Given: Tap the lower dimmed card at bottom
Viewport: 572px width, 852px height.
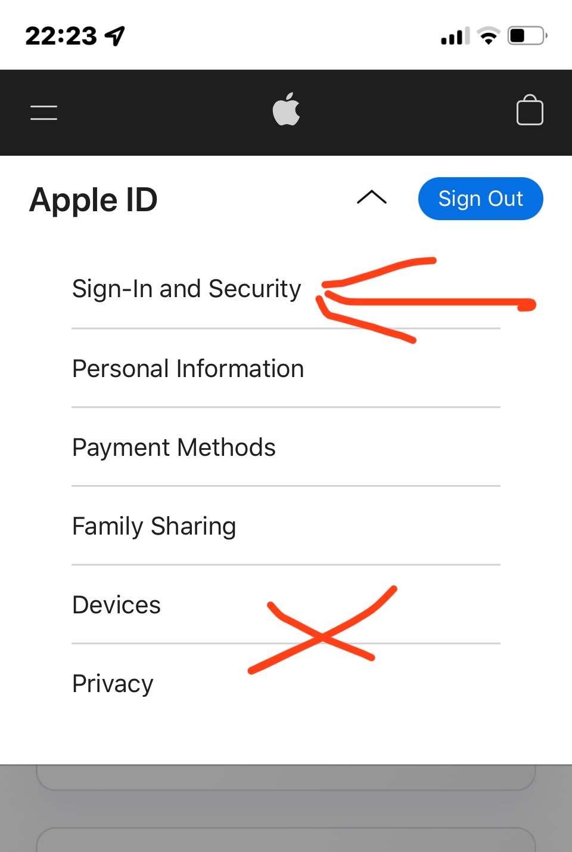Looking at the screenshot, I should (x=286, y=840).
